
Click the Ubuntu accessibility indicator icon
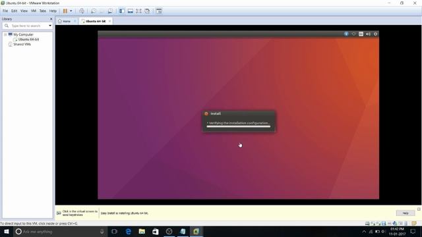tap(346, 34)
